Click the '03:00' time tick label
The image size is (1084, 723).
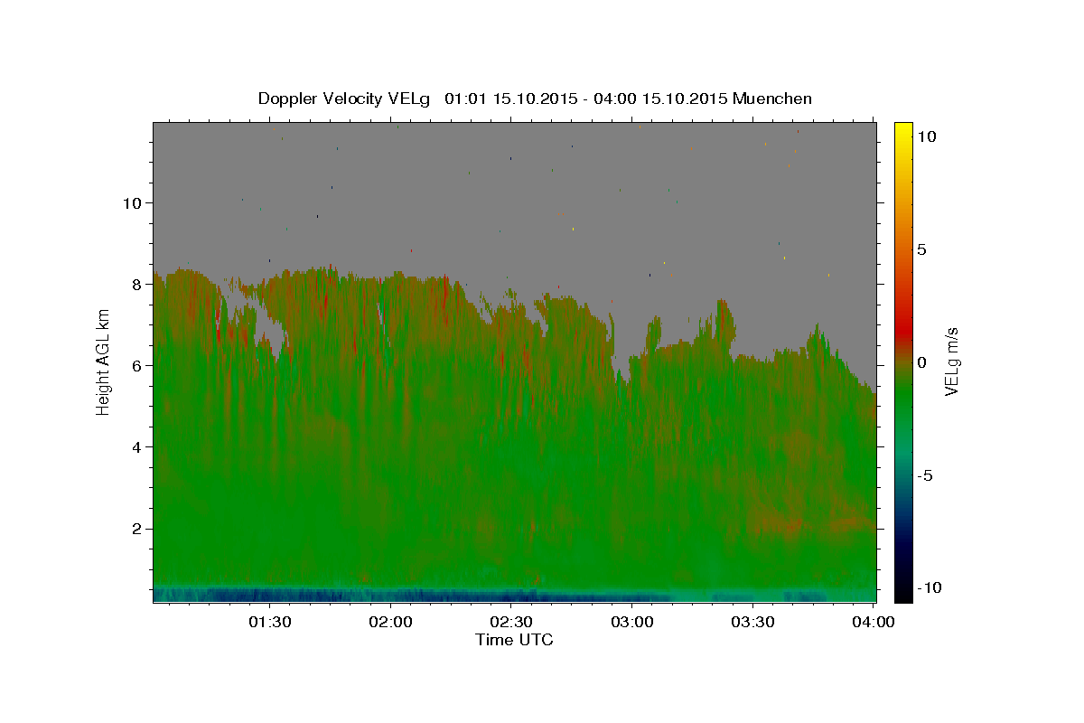[x=631, y=622]
